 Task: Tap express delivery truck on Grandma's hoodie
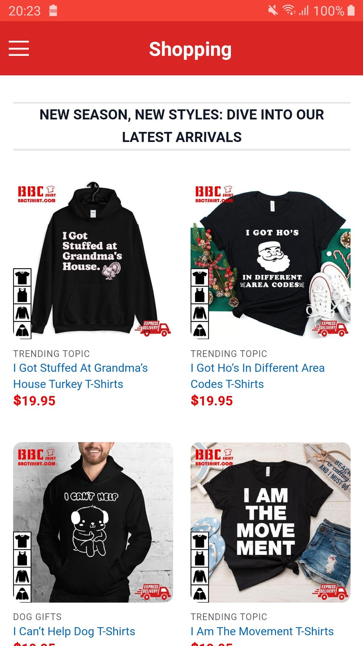pyautogui.click(x=153, y=328)
